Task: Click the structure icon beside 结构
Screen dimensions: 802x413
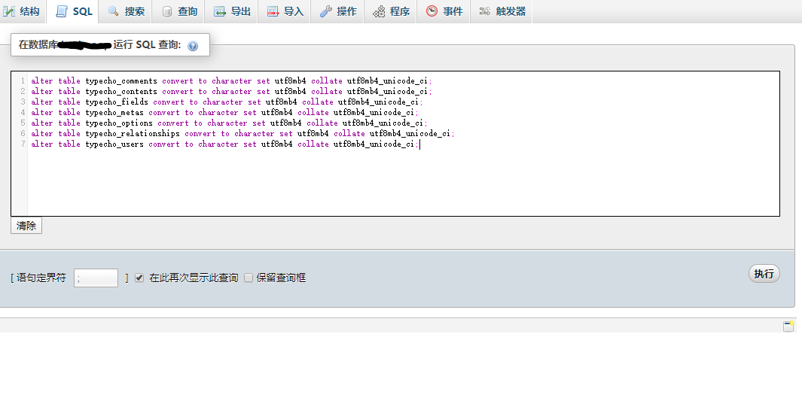Action: (9, 11)
